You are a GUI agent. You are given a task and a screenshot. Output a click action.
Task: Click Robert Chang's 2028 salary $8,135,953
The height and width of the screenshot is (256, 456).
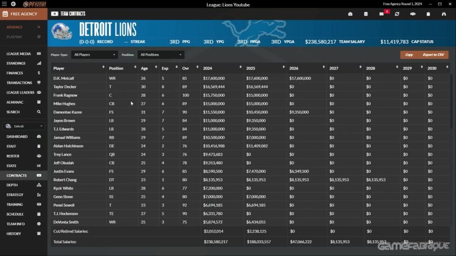click(376, 180)
